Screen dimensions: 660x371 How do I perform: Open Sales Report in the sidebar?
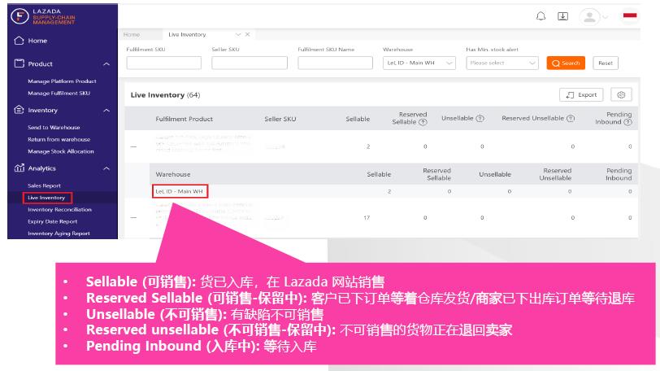coord(44,185)
